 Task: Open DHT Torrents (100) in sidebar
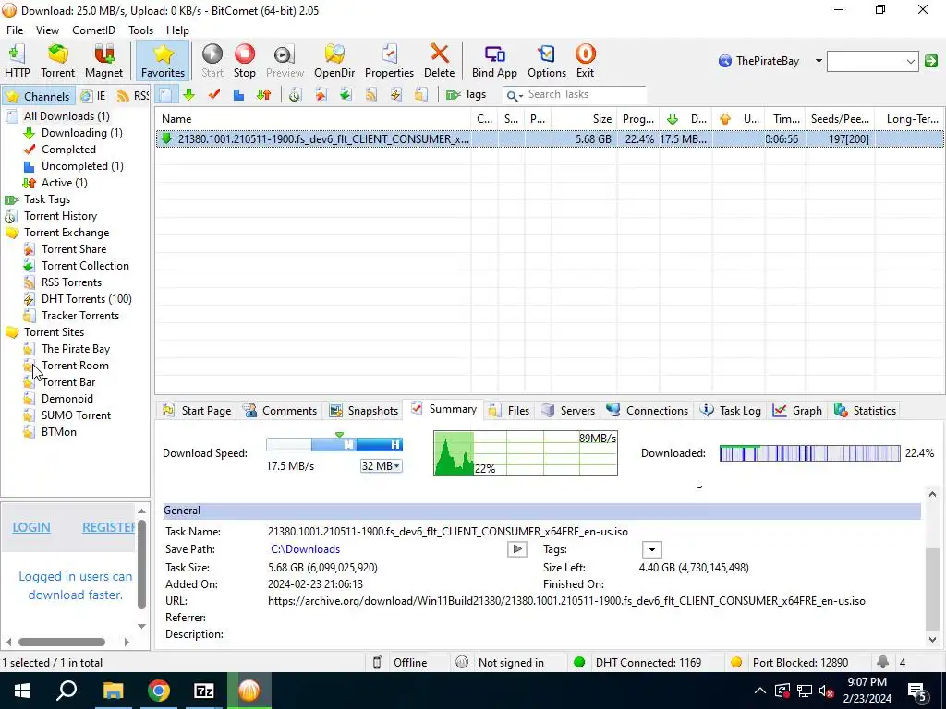86,299
